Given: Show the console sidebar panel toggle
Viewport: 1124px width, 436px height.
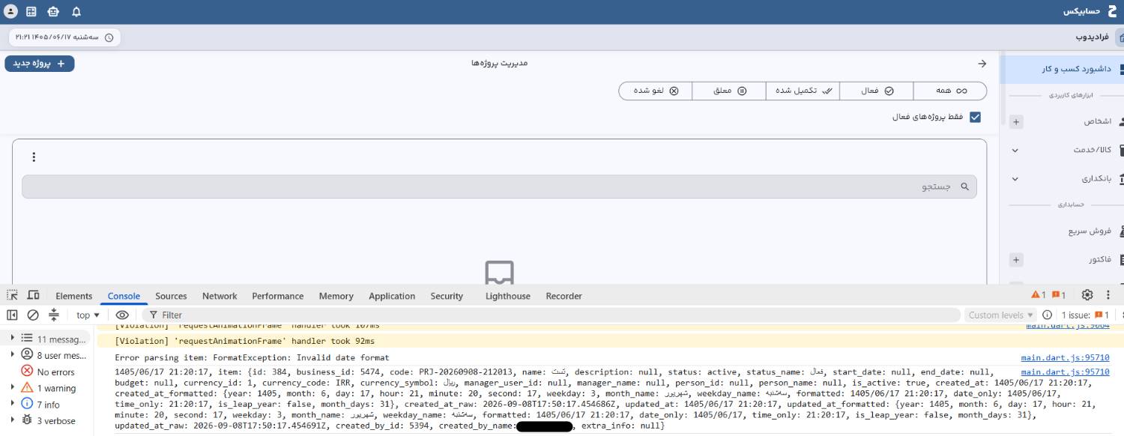Looking at the screenshot, I should click(12, 315).
